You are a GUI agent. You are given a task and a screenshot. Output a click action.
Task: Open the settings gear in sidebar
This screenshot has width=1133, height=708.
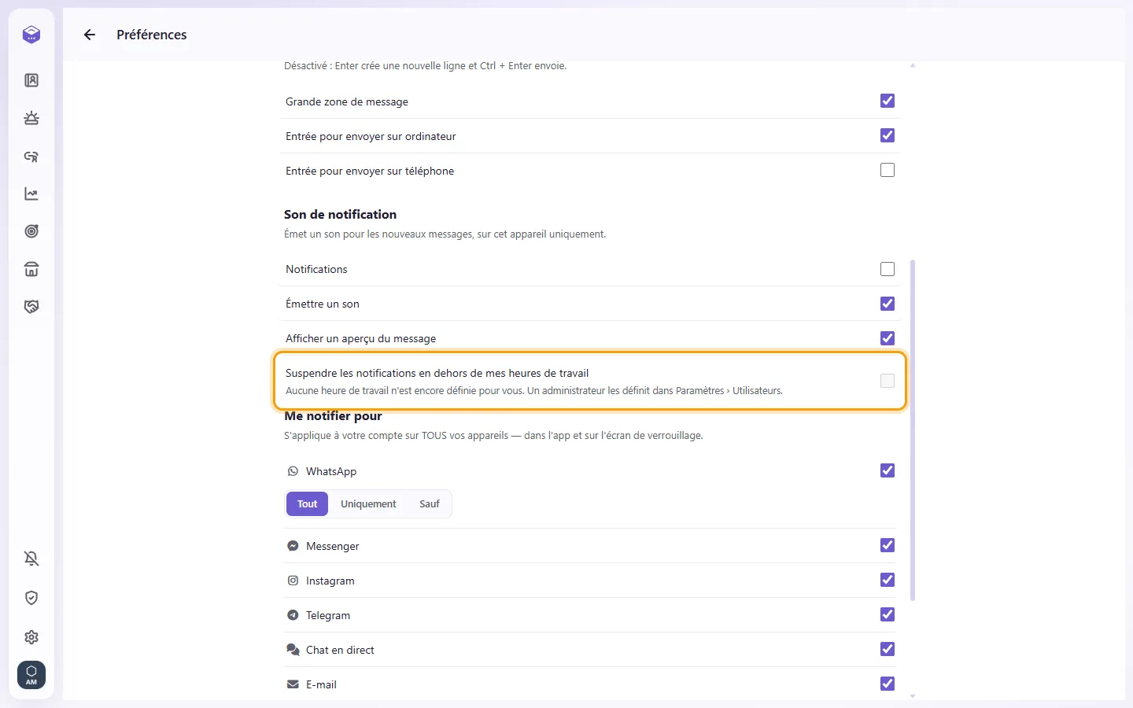click(31, 637)
